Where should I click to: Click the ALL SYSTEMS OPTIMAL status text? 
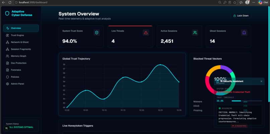click(x=21, y=127)
